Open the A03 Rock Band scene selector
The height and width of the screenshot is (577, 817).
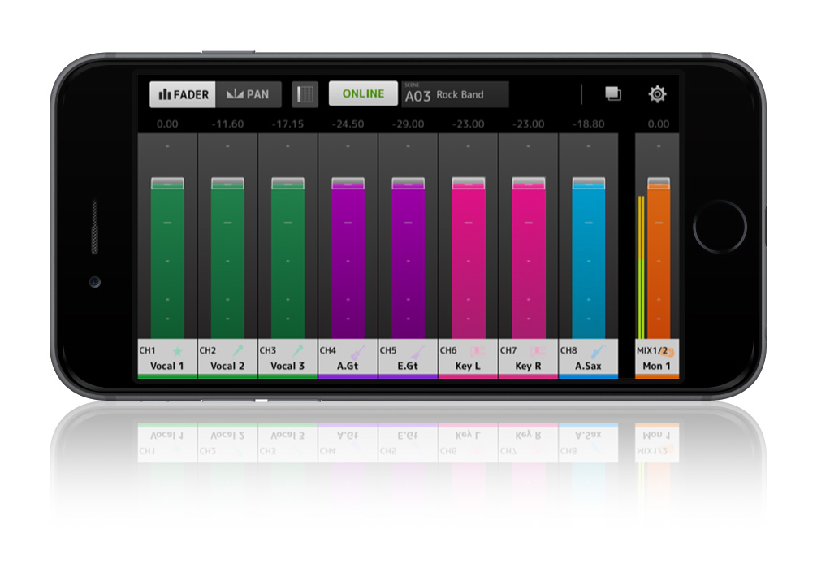(455, 94)
